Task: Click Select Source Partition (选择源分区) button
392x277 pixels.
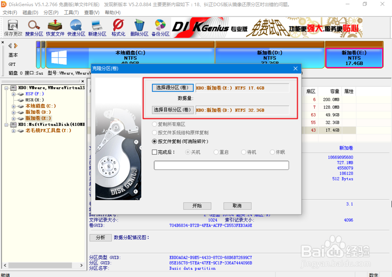Action: 172,88
